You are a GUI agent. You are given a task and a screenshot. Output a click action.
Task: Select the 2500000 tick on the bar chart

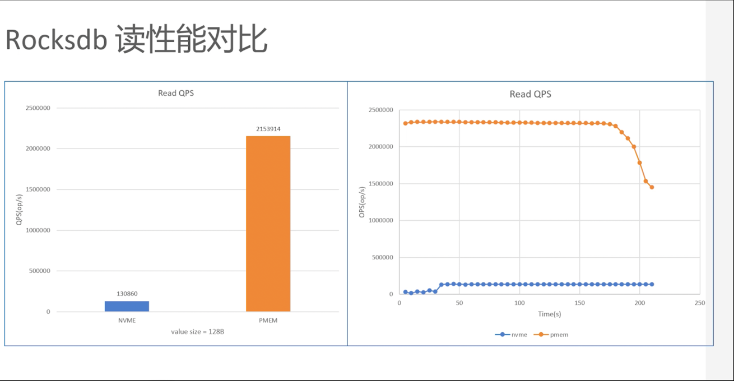click(x=38, y=108)
